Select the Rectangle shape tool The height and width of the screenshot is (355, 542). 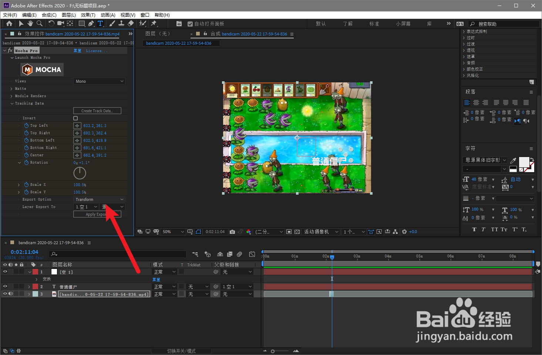point(82,23)
